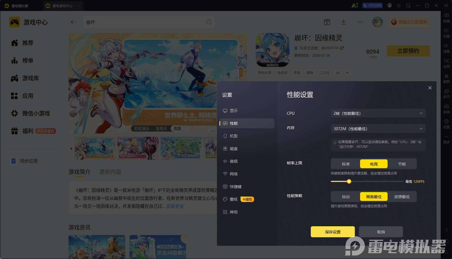The width and height of the screenshot is (452, 259).
Task: Copy the player group number 882929733
Action: click(342, 48)
